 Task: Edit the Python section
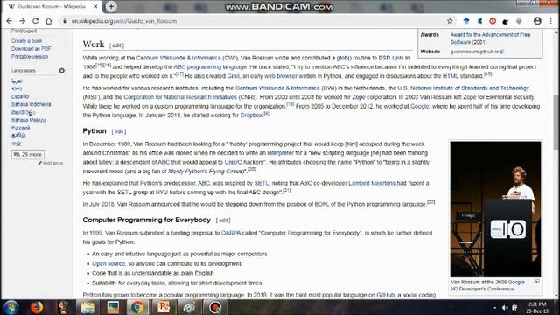[119, 131]
